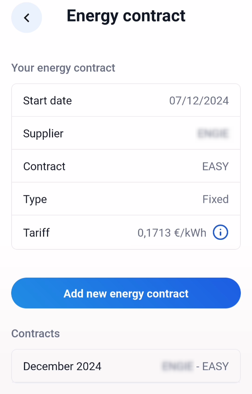Click the Your energy contract heading
The image size is (252, 394).
click(x=63, y=68)
